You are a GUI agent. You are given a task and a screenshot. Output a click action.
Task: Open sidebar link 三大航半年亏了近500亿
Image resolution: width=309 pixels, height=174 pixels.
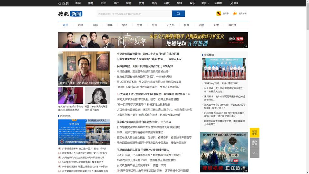225,106
